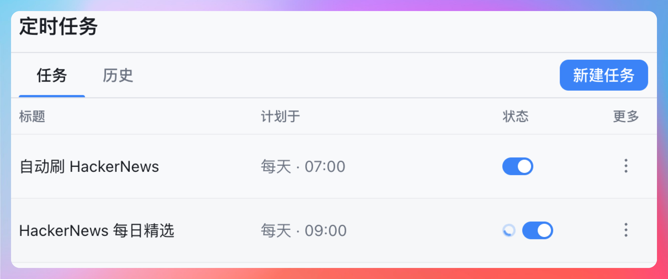Screen dimensions: 668x279
Task: Click the 07:00 time of 自动刷 HackerNews
Action: (x=325, y=167)
